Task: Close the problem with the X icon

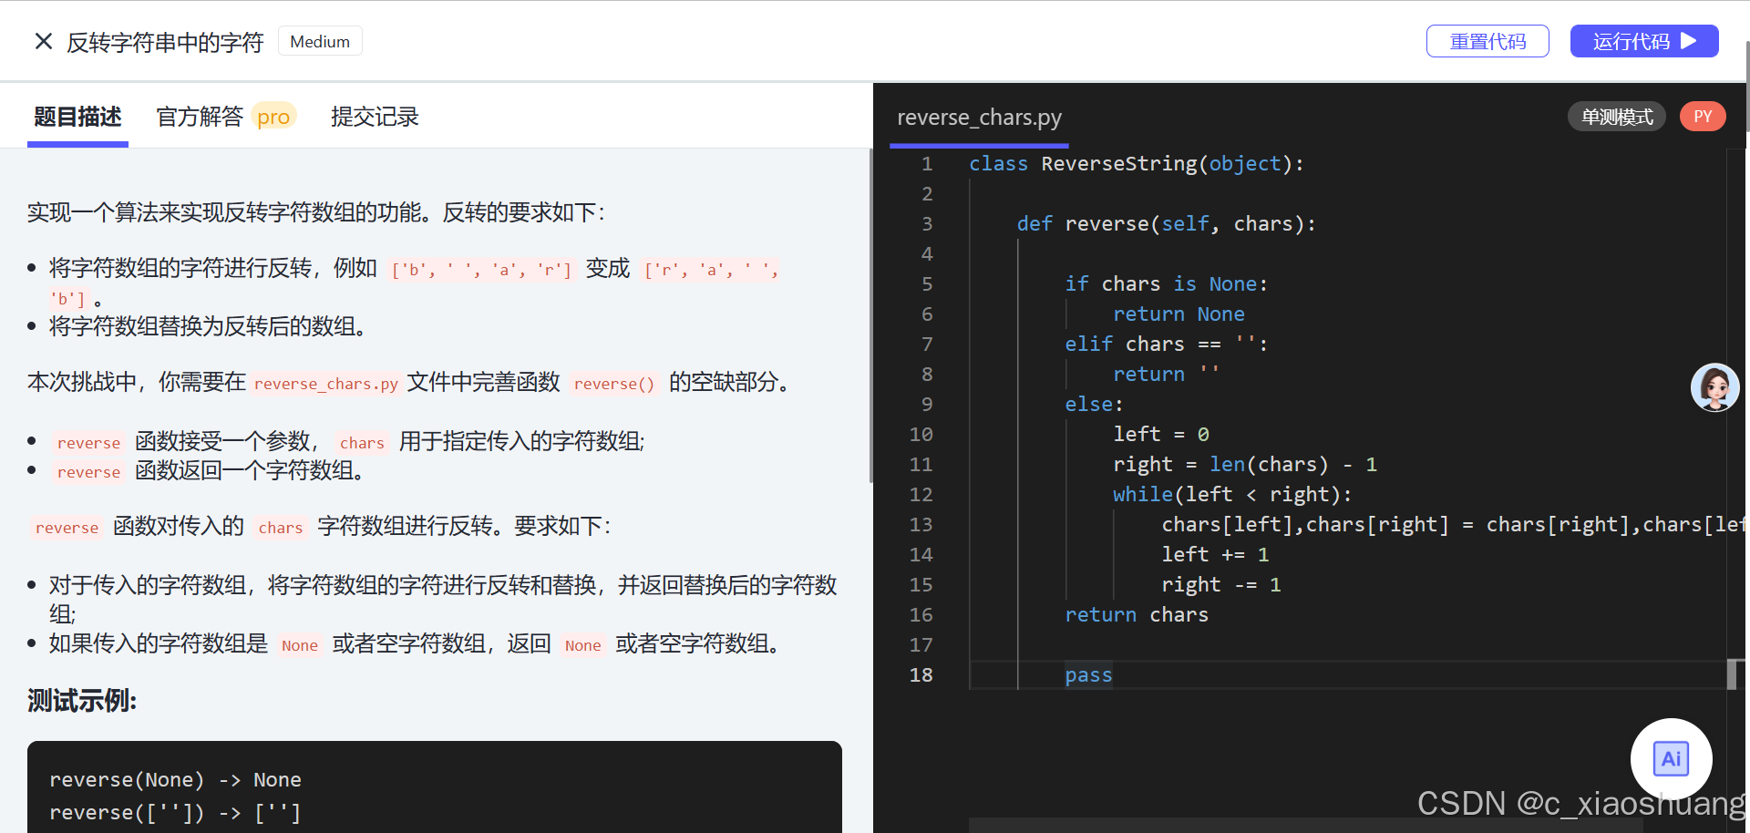Action: 43,40
